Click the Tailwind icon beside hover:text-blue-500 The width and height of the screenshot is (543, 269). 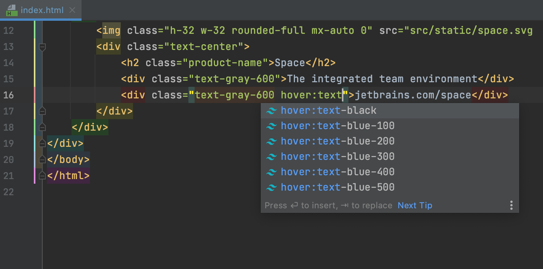tap(272, 187)
